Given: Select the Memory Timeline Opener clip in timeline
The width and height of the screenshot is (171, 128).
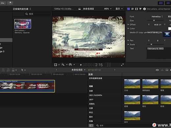Looking at the screenshot, I should [27, 86].
